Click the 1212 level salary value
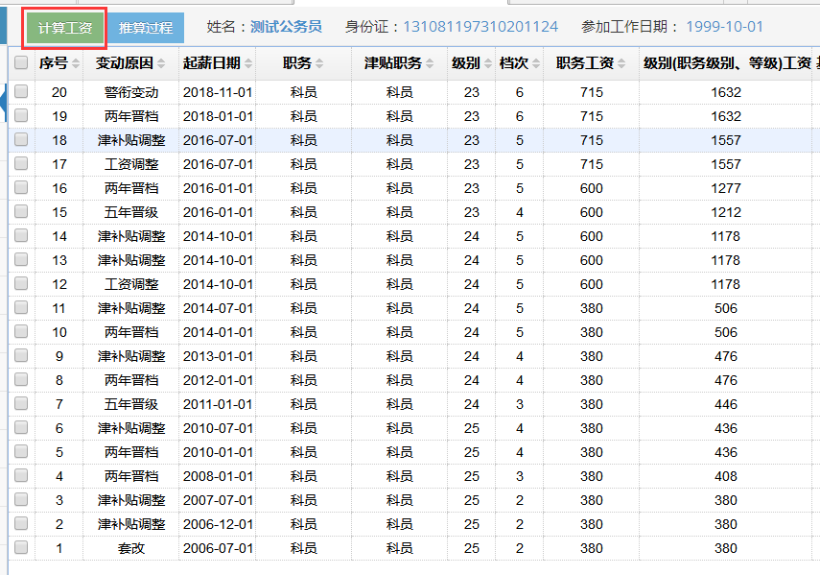The image size is (820, 575). coord(726,212)
